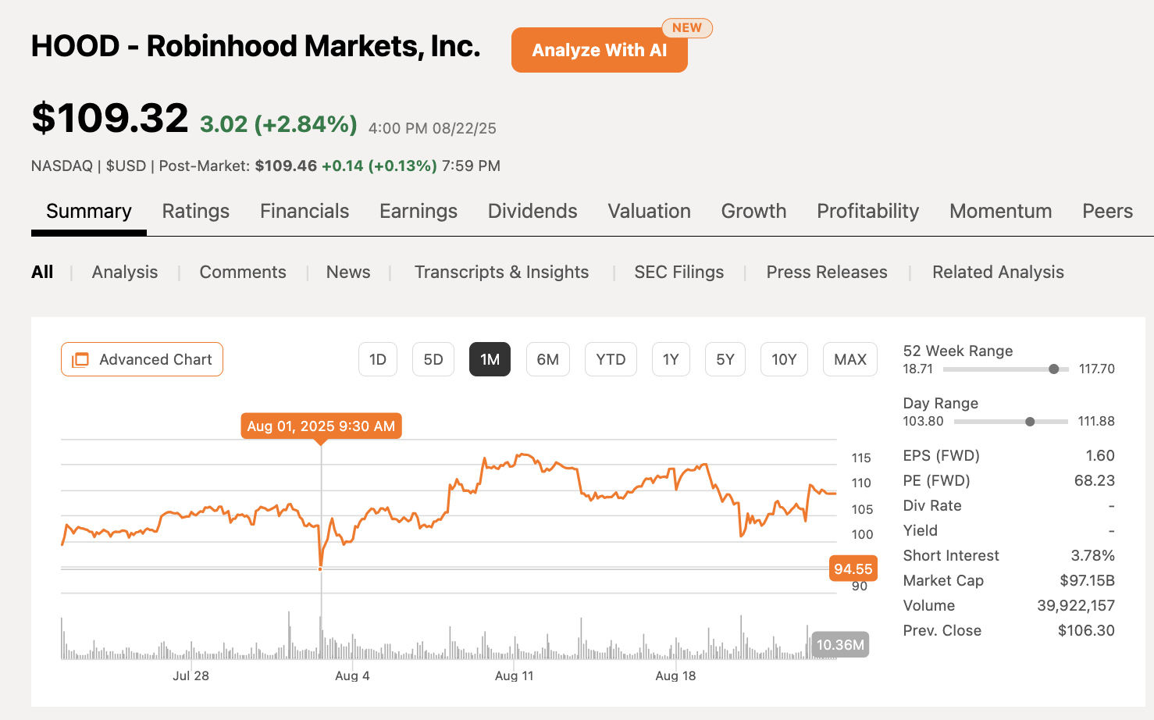This screenshot has width=1154, height=720.
Task: Click the Aug 01 chart annotation marker
Action: pyautogui.click(x=320, y=426)
